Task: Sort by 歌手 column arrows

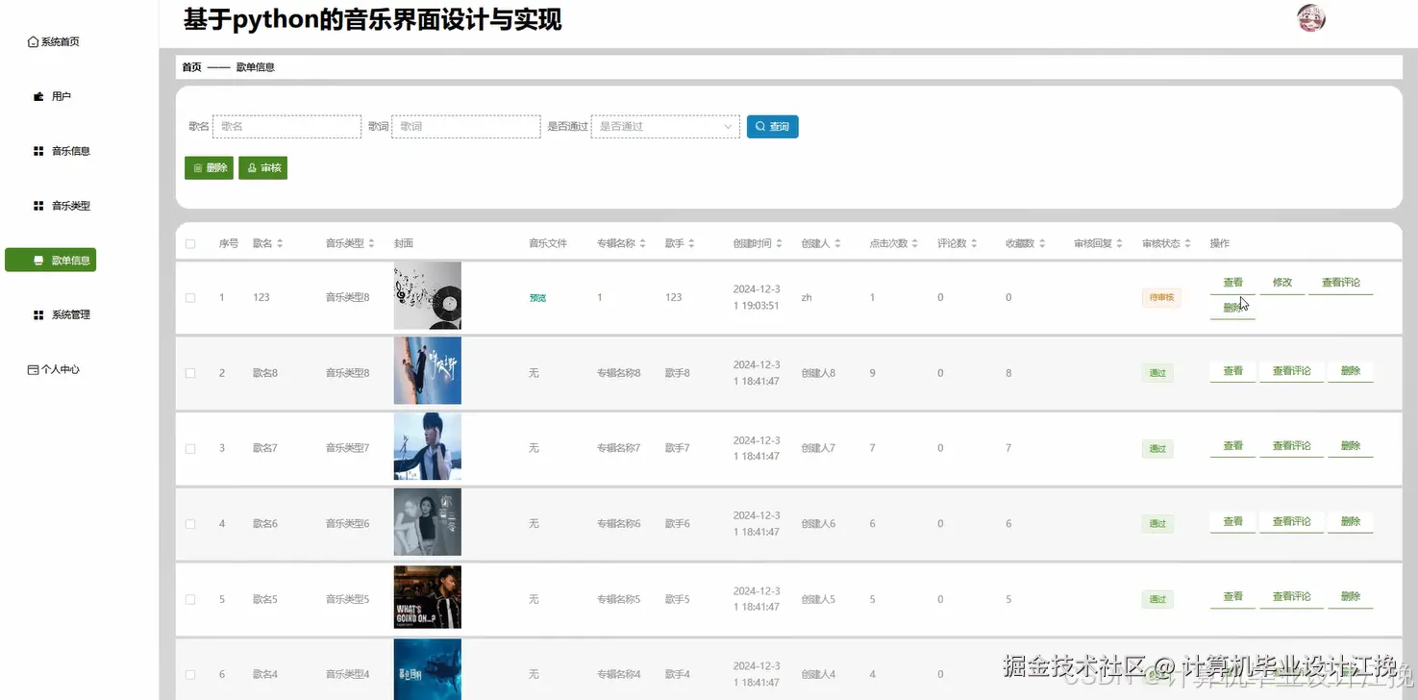Action: 691,244
